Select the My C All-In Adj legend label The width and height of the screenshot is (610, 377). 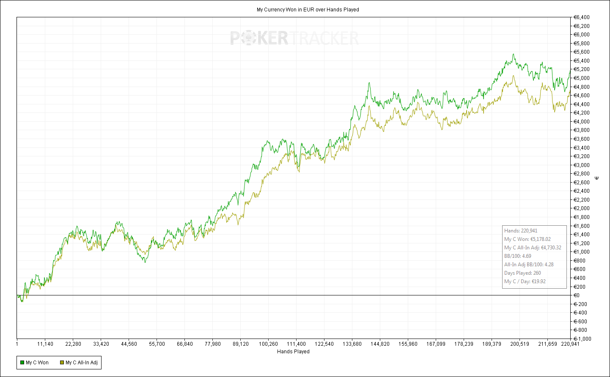tap(81, 363)
